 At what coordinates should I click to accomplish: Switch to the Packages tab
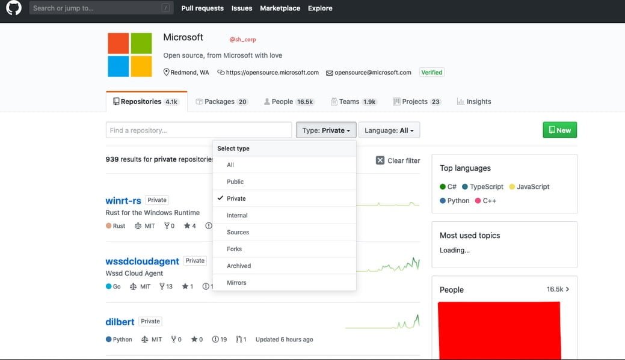tap(221, 102)
